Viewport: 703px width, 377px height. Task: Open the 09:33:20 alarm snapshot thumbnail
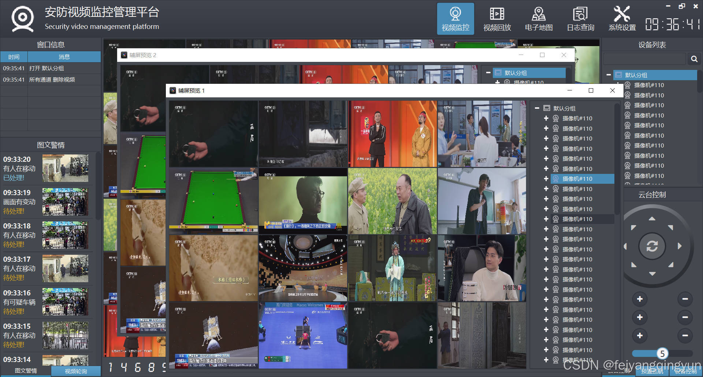[x=65, y=168]
